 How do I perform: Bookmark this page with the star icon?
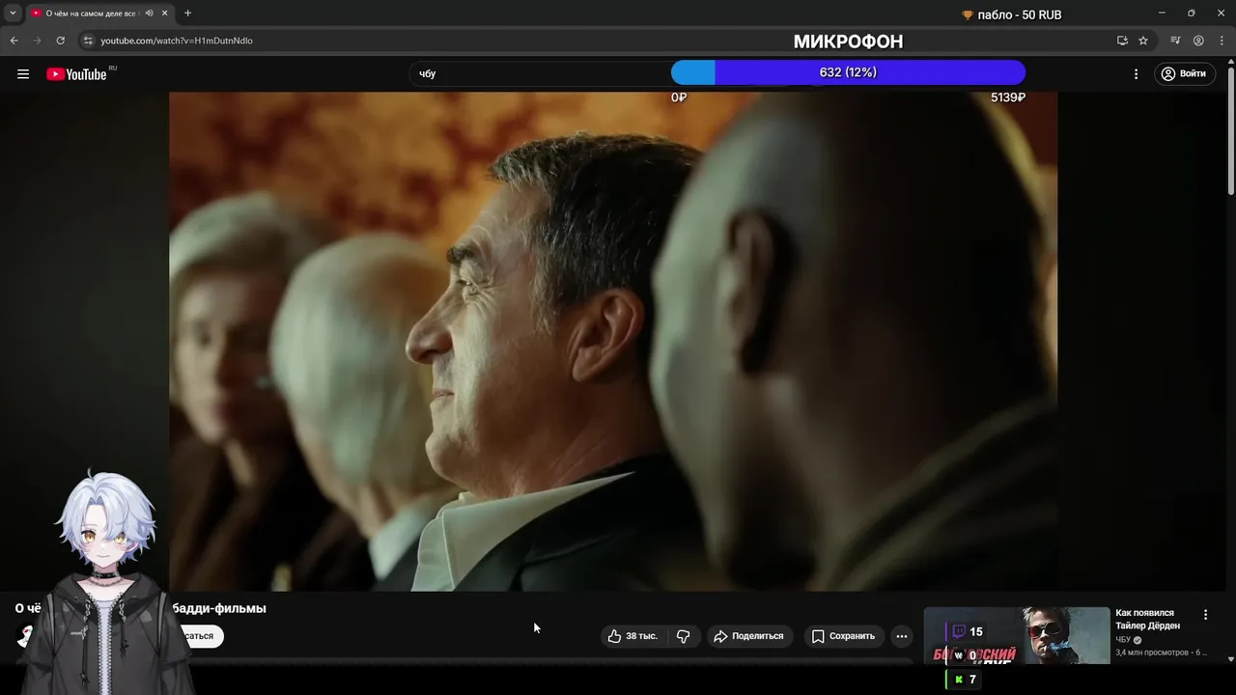pyautogui.click(x=1143, y=41)
